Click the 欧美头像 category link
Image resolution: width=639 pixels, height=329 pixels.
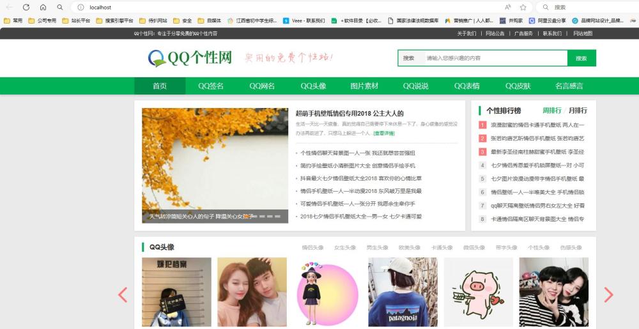click(410, 248)
